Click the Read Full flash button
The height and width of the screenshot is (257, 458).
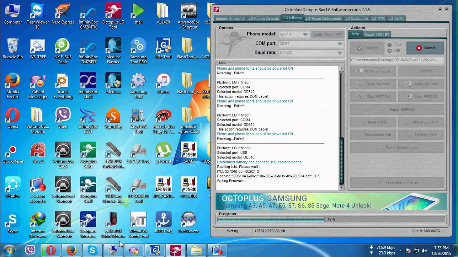tap(373, 84)
